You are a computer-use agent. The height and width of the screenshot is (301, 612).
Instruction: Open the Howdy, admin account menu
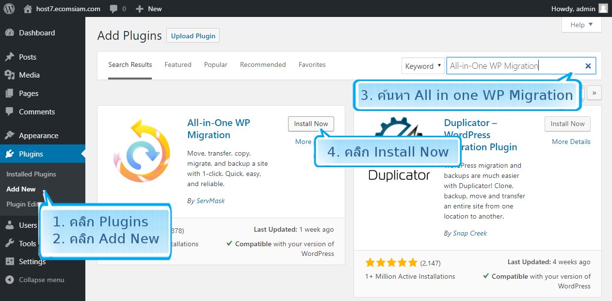coord(579,9)
